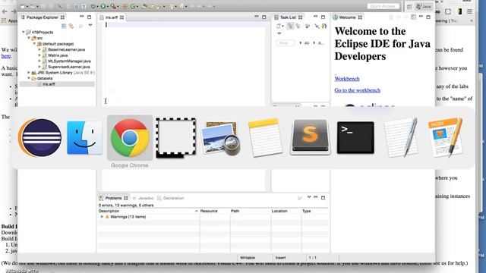The image size is (486, 273).
Task: Collapse the datasets folder node
Action: 29,78
